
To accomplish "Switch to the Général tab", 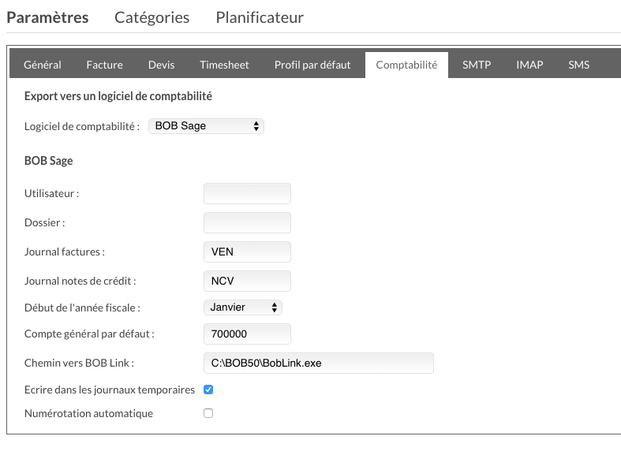I will [43, 65].
